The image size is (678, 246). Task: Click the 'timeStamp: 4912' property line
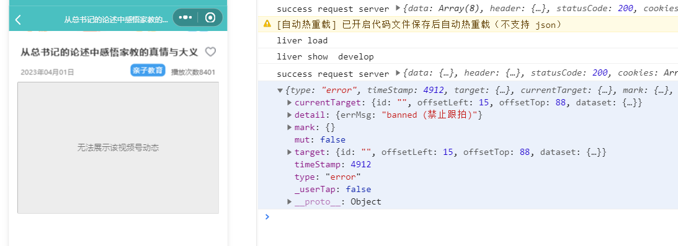333,164
